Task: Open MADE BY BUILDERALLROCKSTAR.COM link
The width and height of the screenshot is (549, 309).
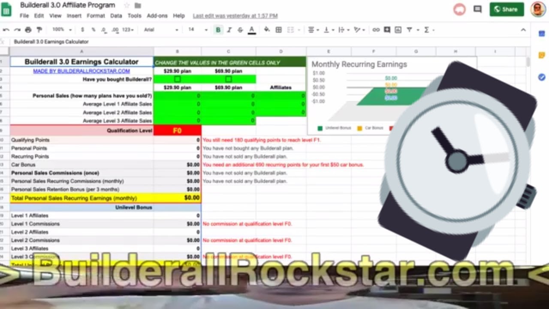Action: point(81,71)
